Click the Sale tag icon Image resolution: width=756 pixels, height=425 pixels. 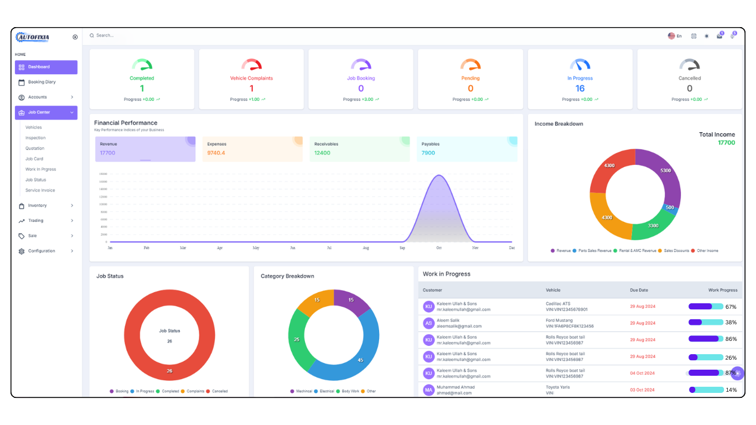coord(22,236)
